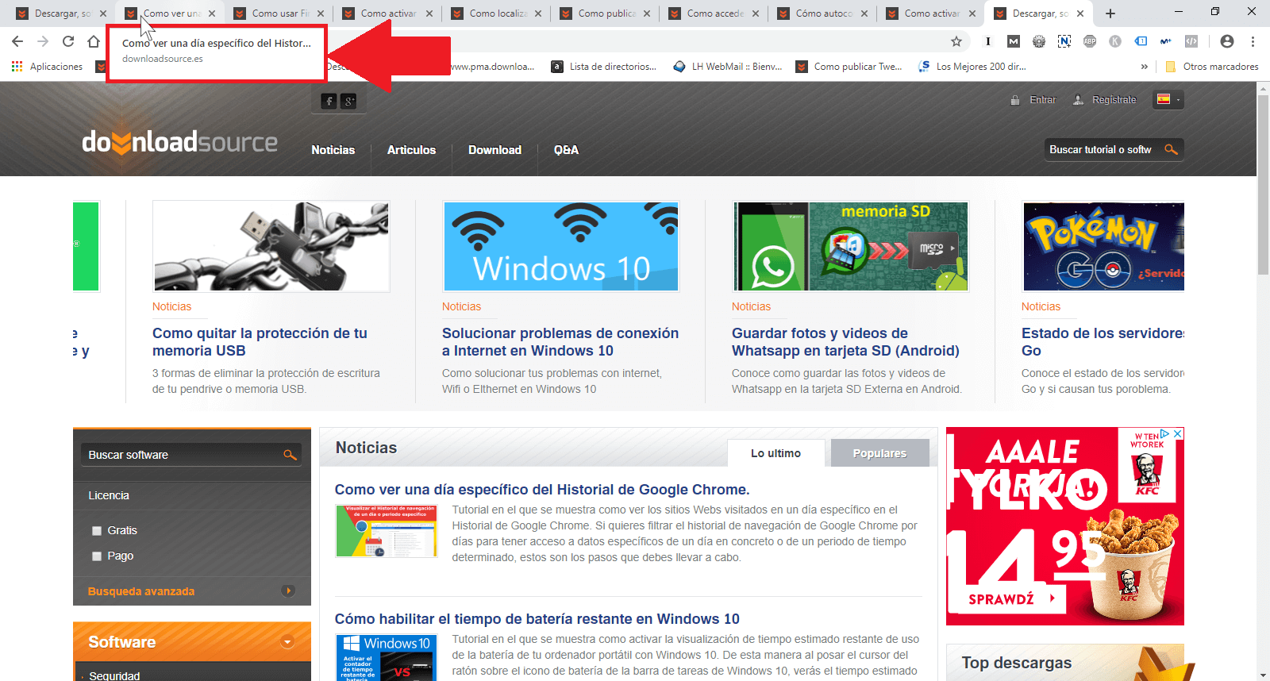Image resolution: width=1270 pixels, height=681 pixels.
Task: Select the Lo ultimo tab
Action: [776, 453]
